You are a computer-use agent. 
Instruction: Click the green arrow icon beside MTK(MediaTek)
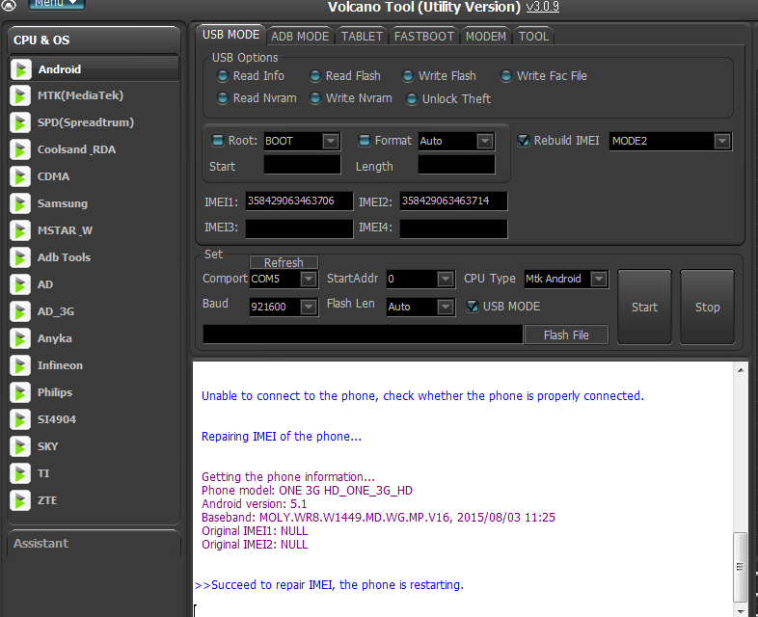click(21, 95)
